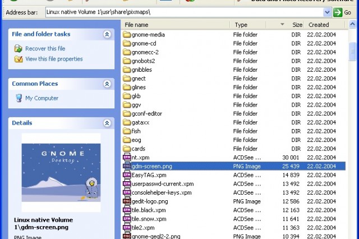Image resolution: width=359 pixels, height=239 pixels.
Task: Click the EasyTAG.xpm file icon
Action: (127, 175)
